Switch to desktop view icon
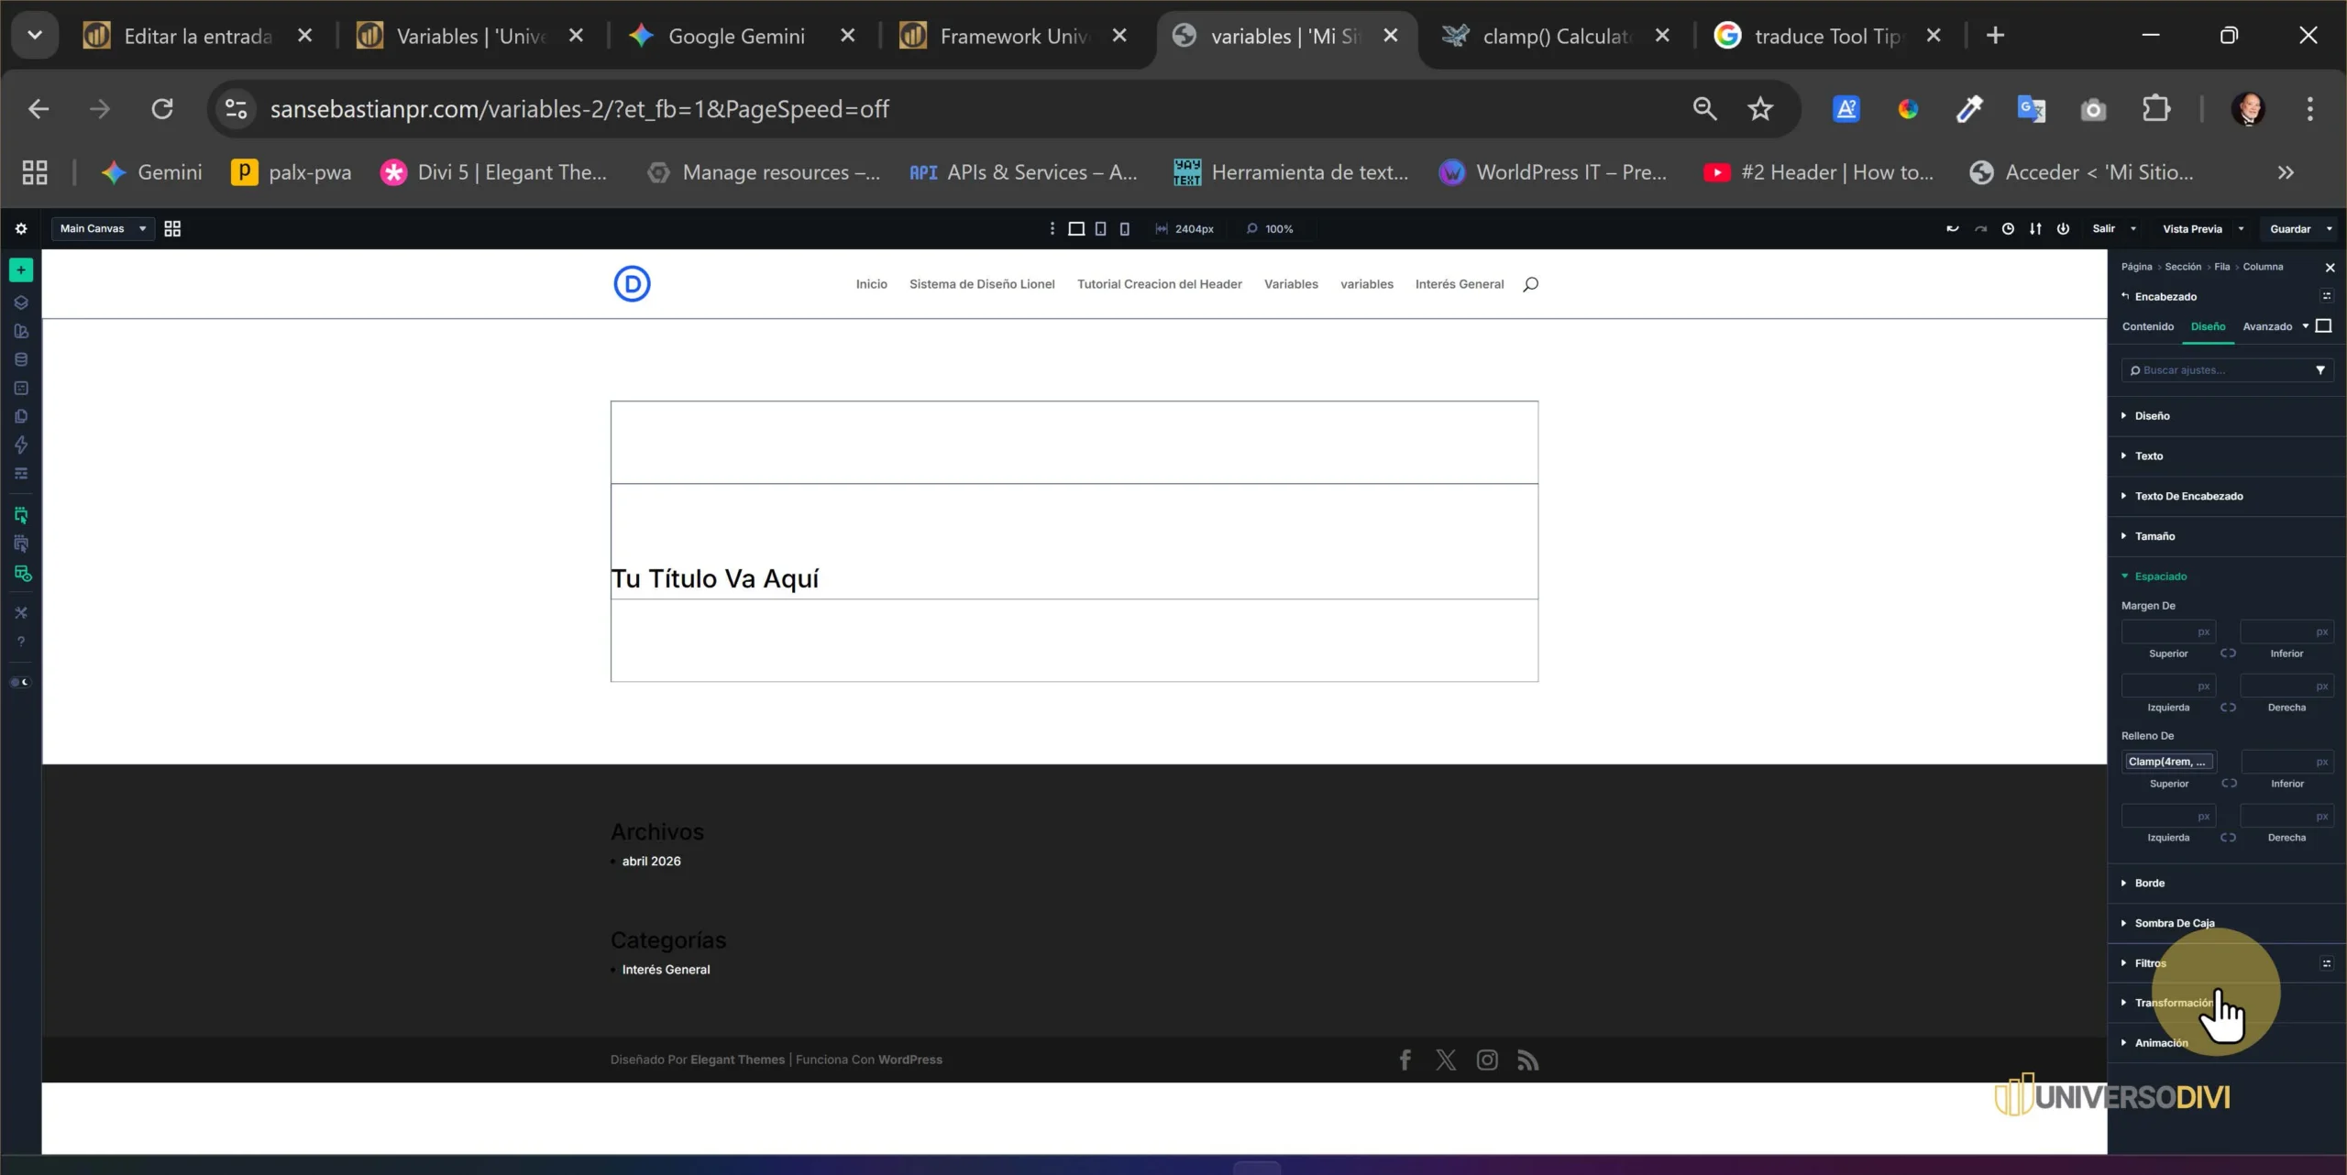 [1076, 229]
